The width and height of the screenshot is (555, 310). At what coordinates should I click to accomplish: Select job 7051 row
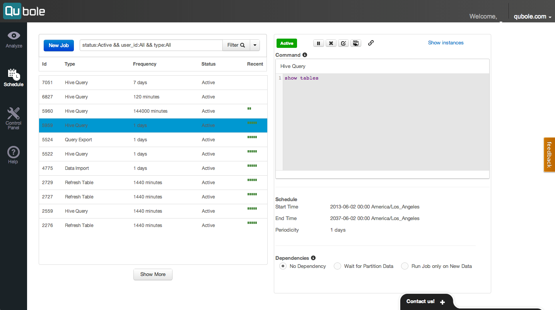pos(153,83)
